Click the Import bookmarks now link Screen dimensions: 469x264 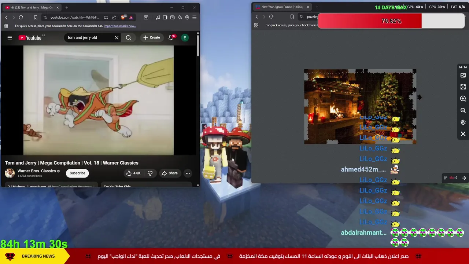coord(120,26)
